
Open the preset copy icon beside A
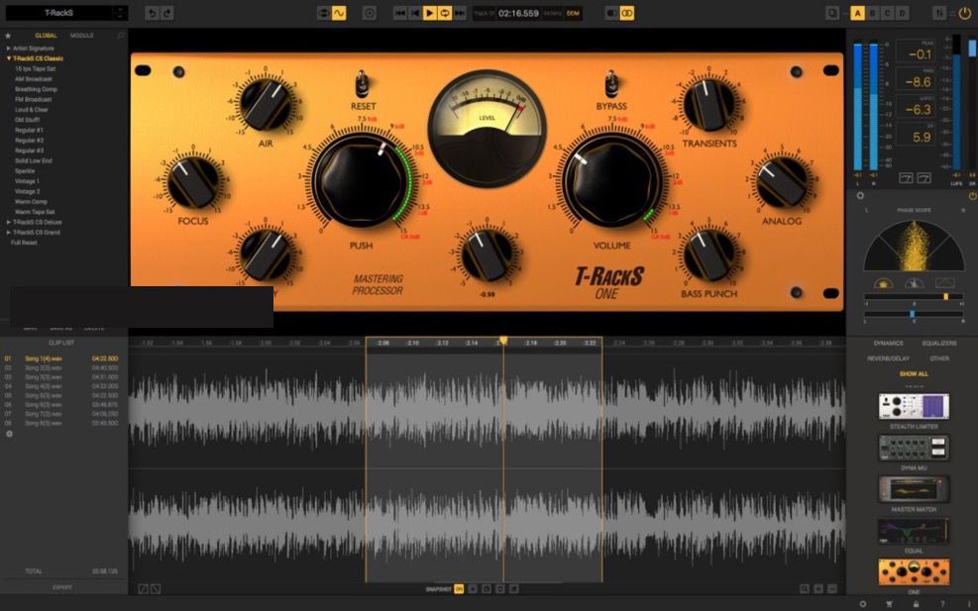(832, 13)
